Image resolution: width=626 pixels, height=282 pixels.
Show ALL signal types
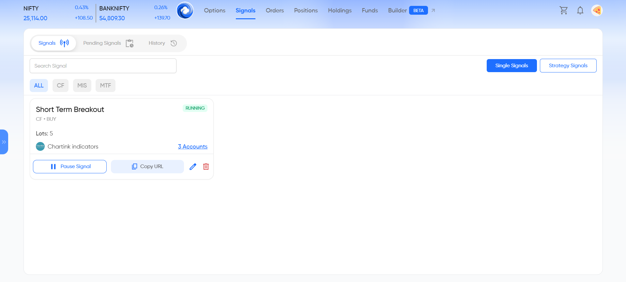tap(39, 86)
